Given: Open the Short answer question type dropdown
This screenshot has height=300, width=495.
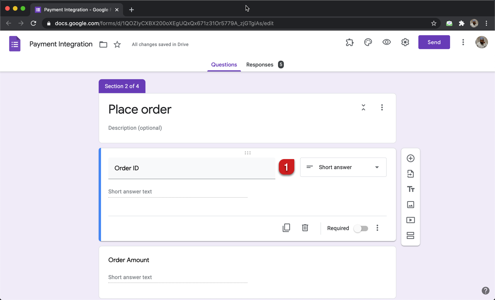Looking at the screenshot, I should tap(343, 167).
